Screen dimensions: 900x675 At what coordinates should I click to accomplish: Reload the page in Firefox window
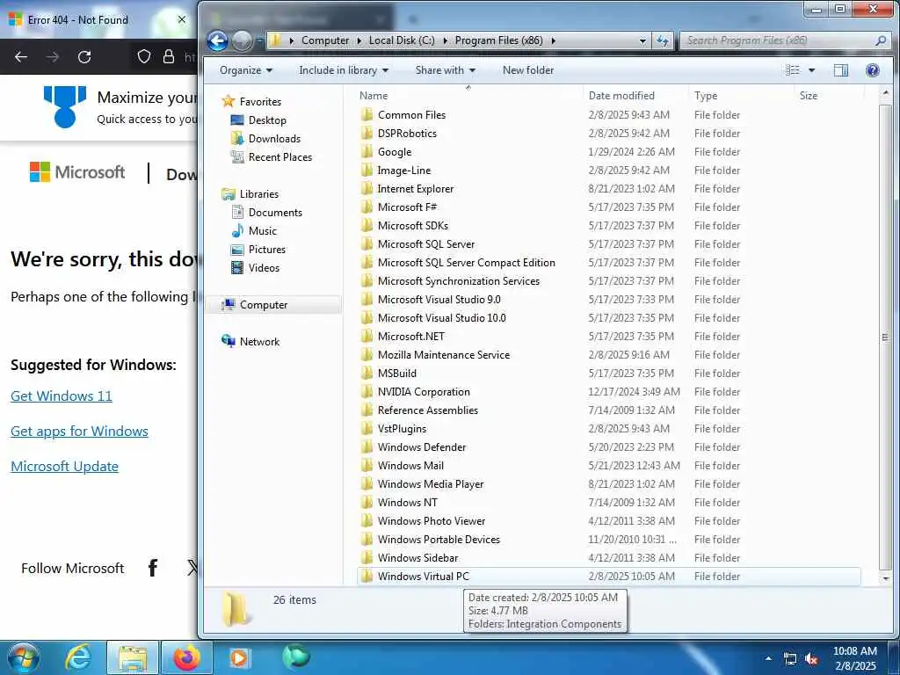(x=84, y=57)
